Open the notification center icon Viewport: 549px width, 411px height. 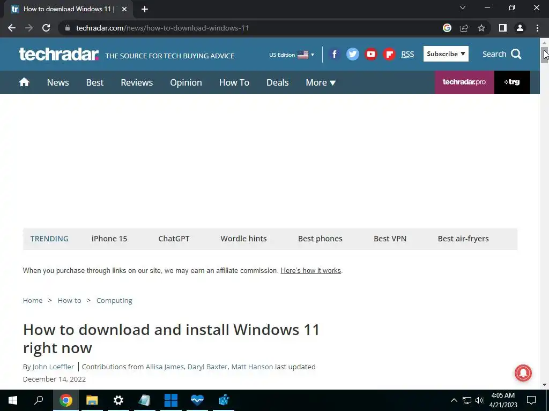click(x=531, y=400)
